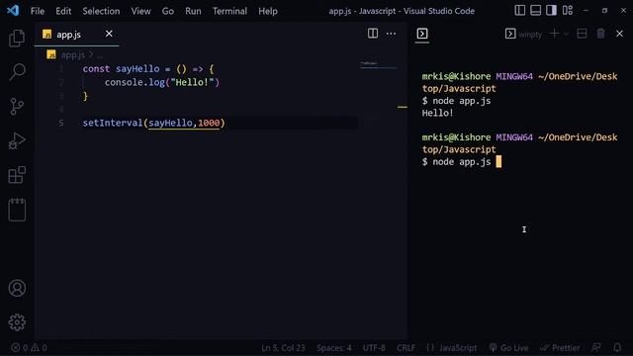Screen dimensions: 633x356
Task: Open the Edit menu
Action: pyautogui.click(x=63, y=11)
